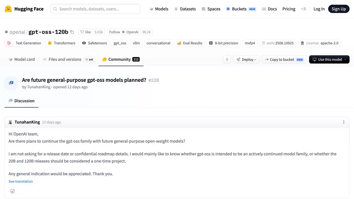This screenshot has width=354, height=199.
Task: Select the vllm tag
Action: 136,43
